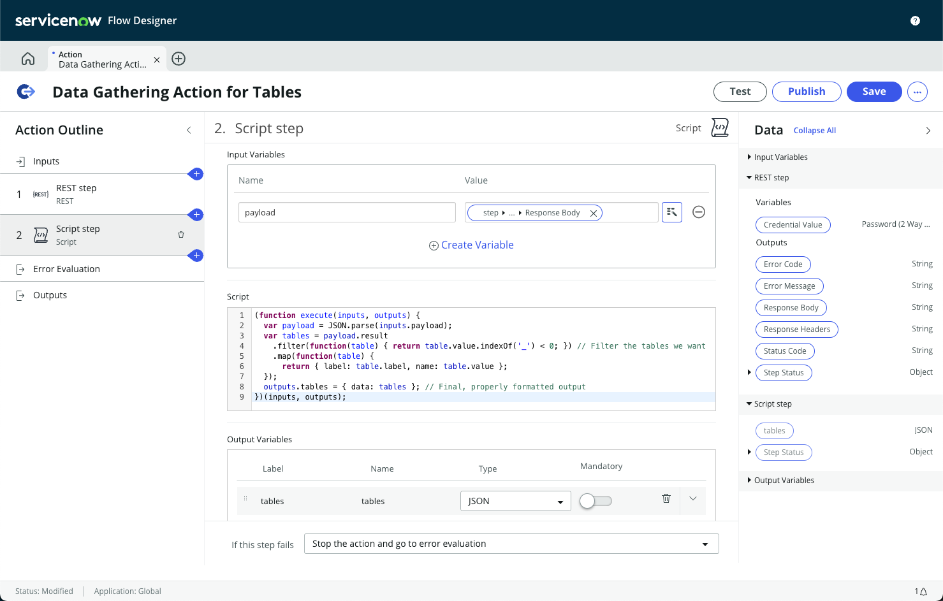The image size is (943, 601).
Task: Close the Data Gathering Action tab
Action: (x=157, y=59)
